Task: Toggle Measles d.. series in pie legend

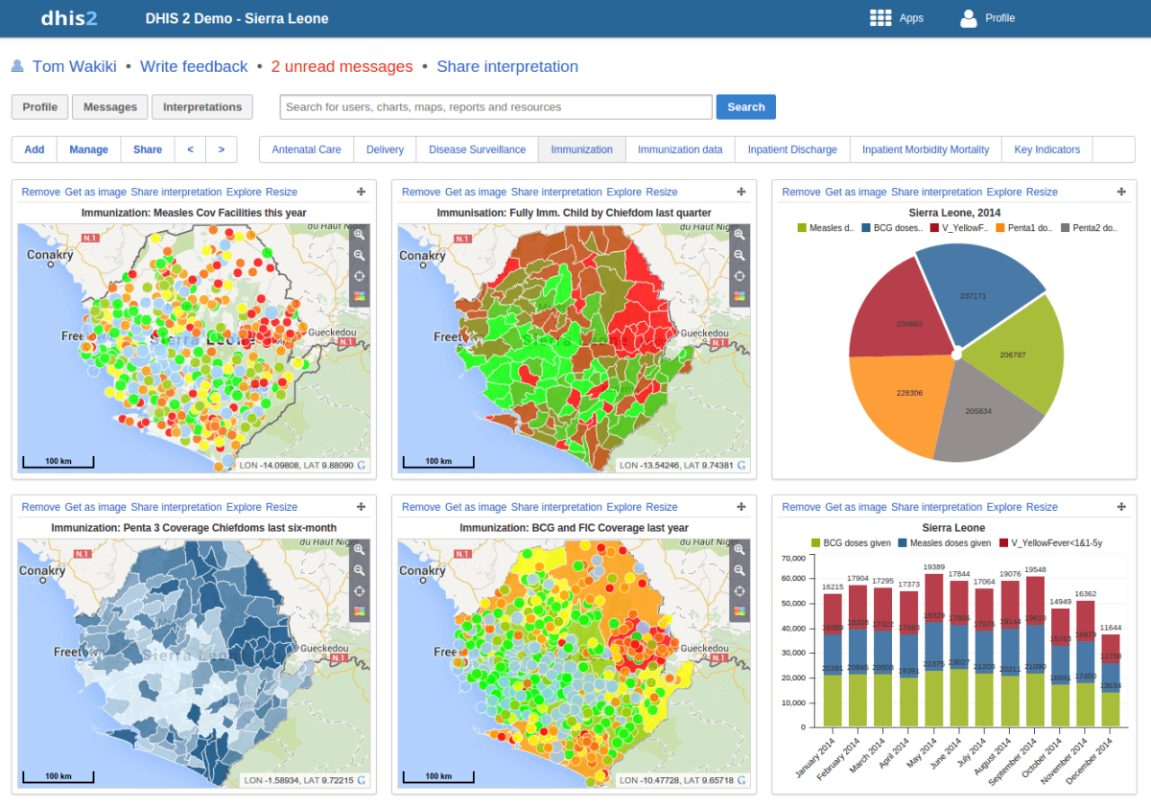Action: (826, 228)
